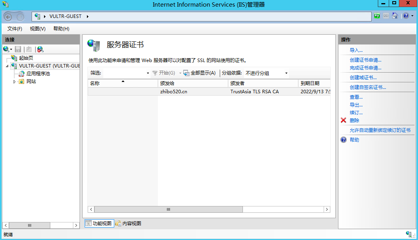Click the VULTR-GUEST address bar field

pyautogui.click(x=202, y=16)
